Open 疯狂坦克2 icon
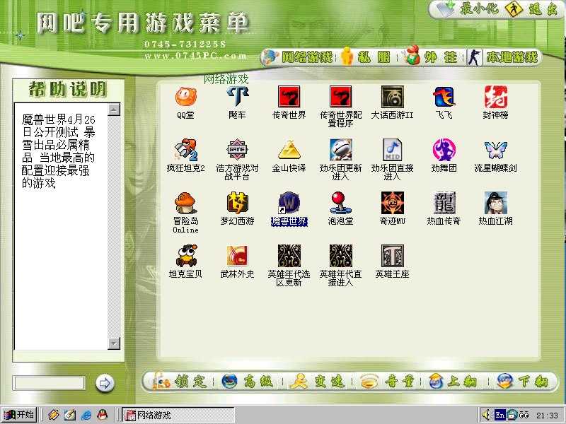Viewport: 566px width, 424px height. (x=186, y=150)
